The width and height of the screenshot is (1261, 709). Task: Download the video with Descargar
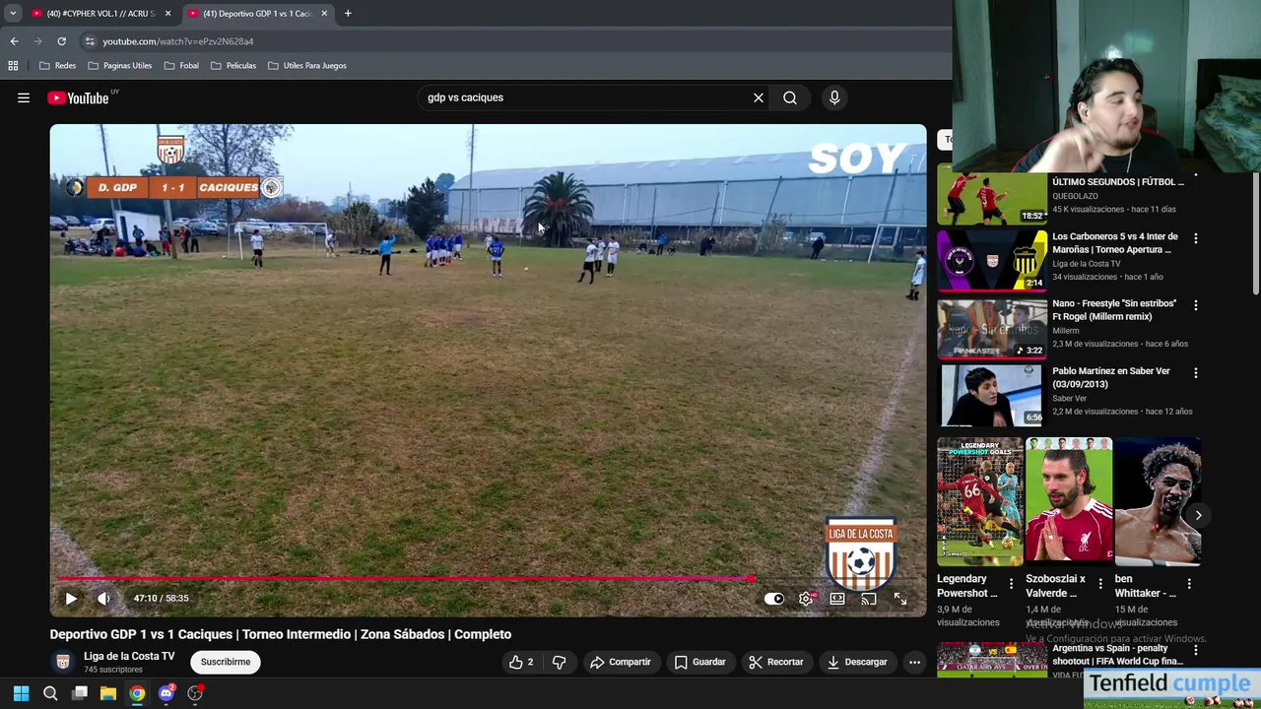point(857,662)
